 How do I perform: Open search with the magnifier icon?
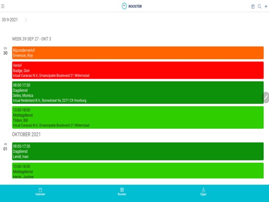(x=259, y=6)
